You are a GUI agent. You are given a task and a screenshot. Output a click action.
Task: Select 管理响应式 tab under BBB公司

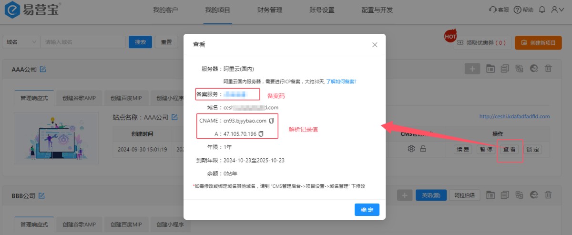(34, 224)
